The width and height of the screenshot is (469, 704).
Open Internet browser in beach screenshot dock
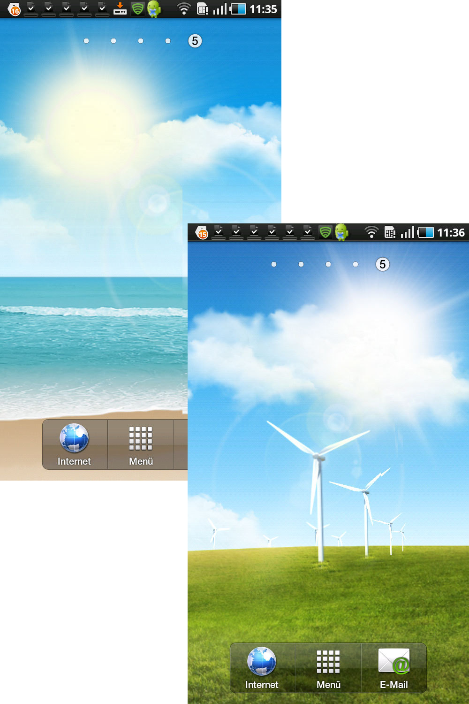pyautogui.click(x=75, y=444)
